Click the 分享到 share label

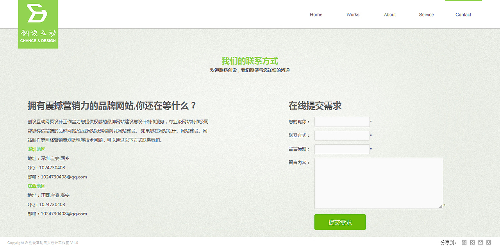coord(448,243)
